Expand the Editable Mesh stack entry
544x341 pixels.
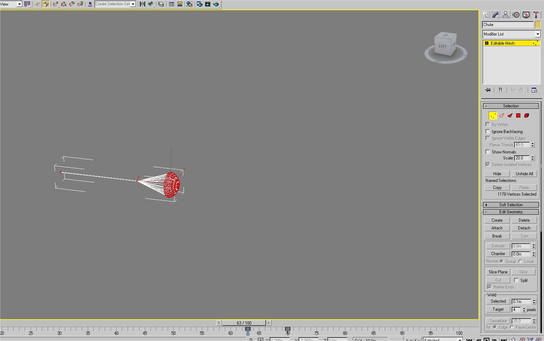click(487, 43)
